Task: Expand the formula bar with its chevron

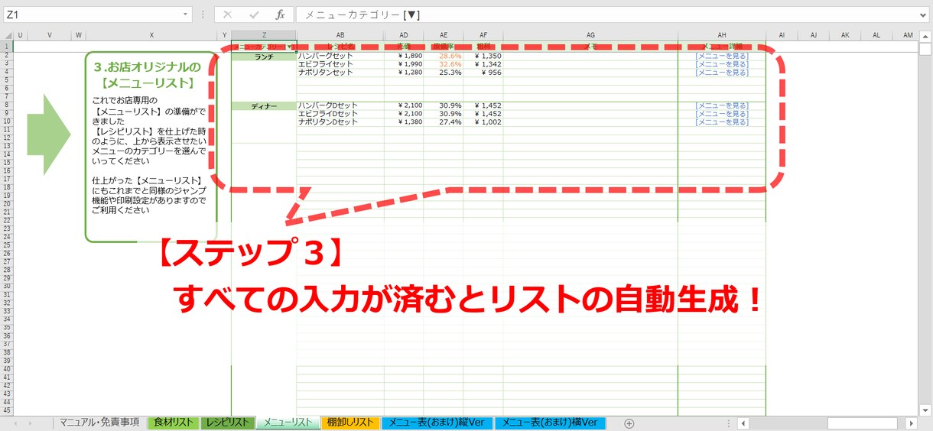Action: [x=923, y=15]
